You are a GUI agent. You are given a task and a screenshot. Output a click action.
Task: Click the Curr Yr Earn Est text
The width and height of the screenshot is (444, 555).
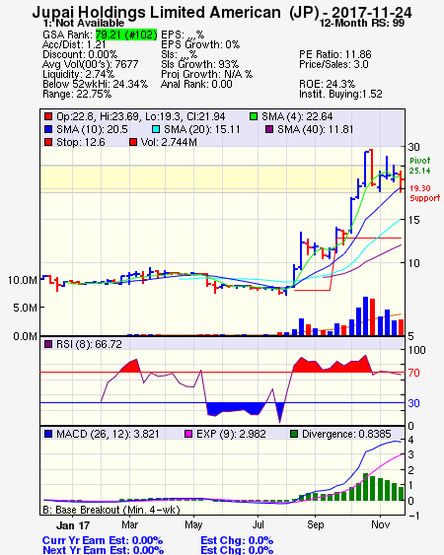[103, 540]
